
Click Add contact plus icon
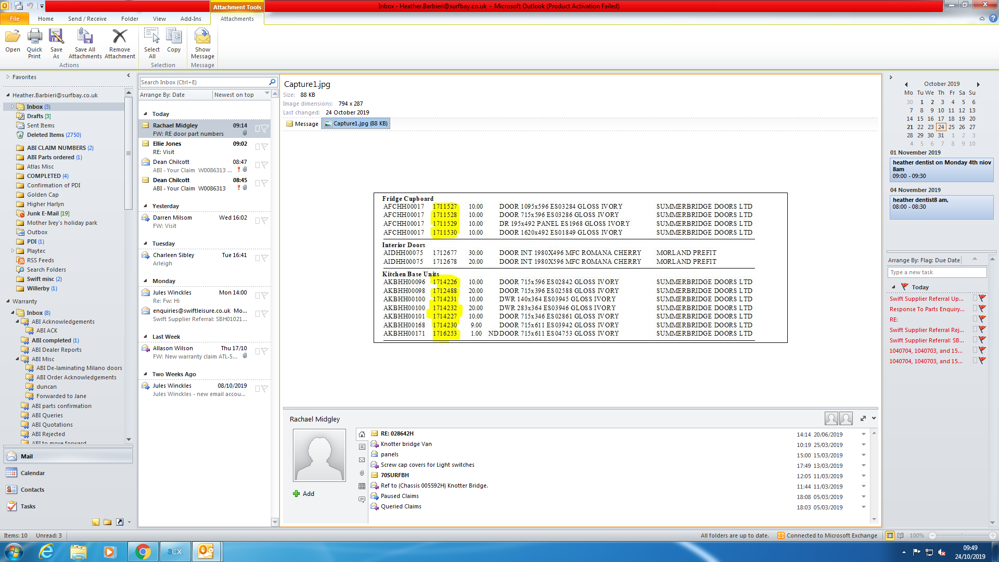297,494
